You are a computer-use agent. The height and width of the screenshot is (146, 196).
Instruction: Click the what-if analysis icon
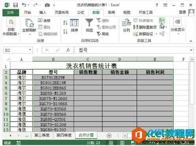(162, 27)
